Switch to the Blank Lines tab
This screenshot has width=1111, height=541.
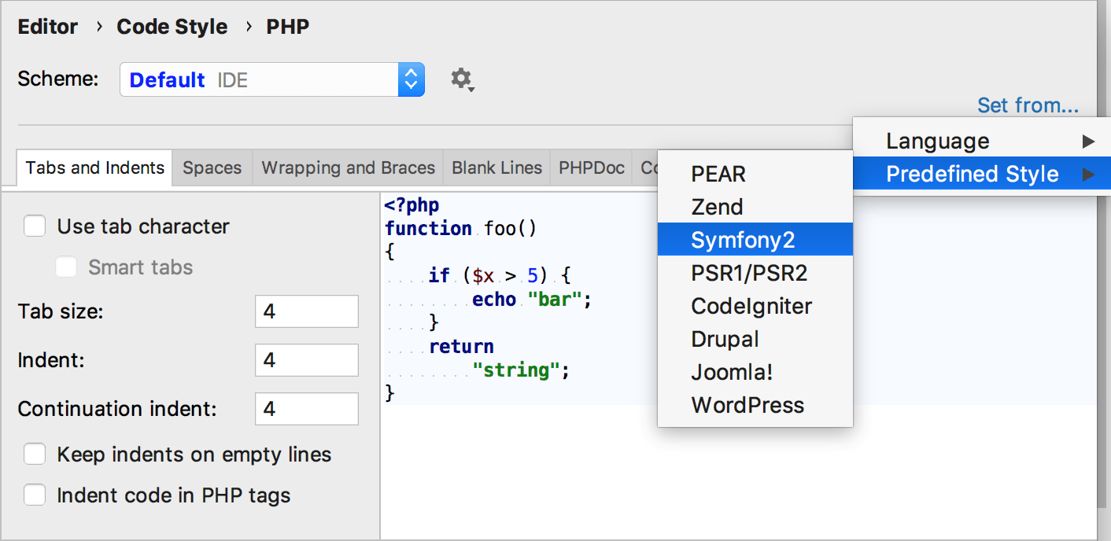point(496,167)
